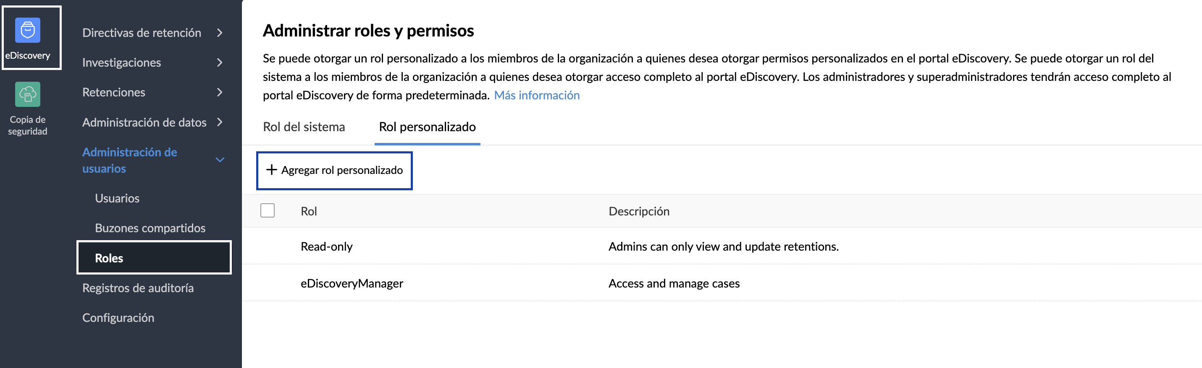Click Agregar rol personalizado button
Viewport: 1202px width, 368px height.
[335, 171]
